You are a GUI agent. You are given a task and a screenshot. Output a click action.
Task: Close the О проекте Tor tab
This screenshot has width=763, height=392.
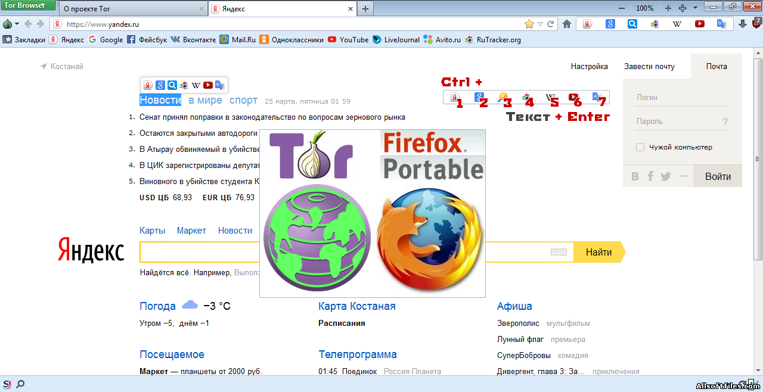point(201,9)
